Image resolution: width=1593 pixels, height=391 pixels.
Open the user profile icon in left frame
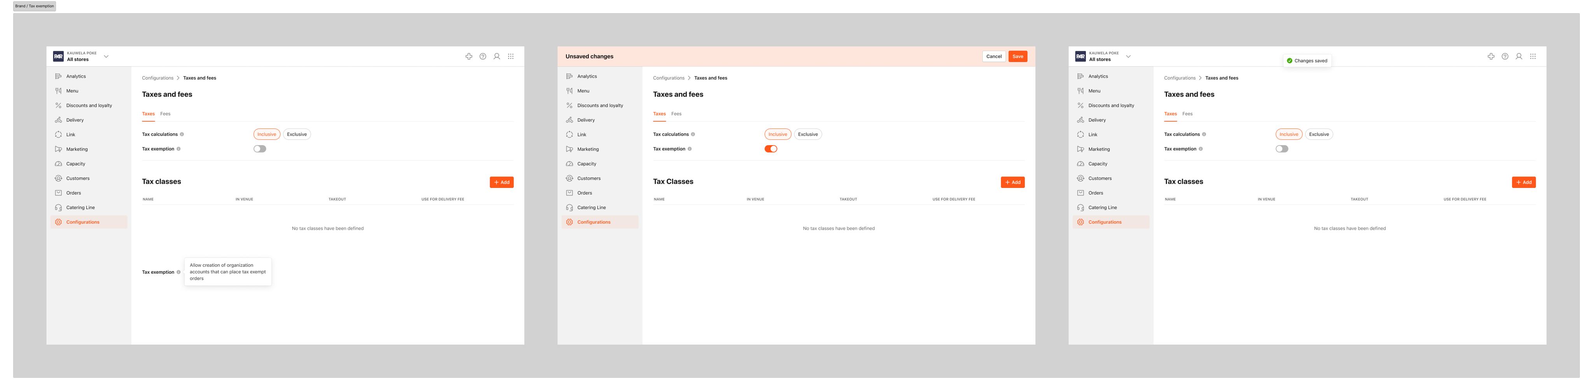click(x=497, y=56)
